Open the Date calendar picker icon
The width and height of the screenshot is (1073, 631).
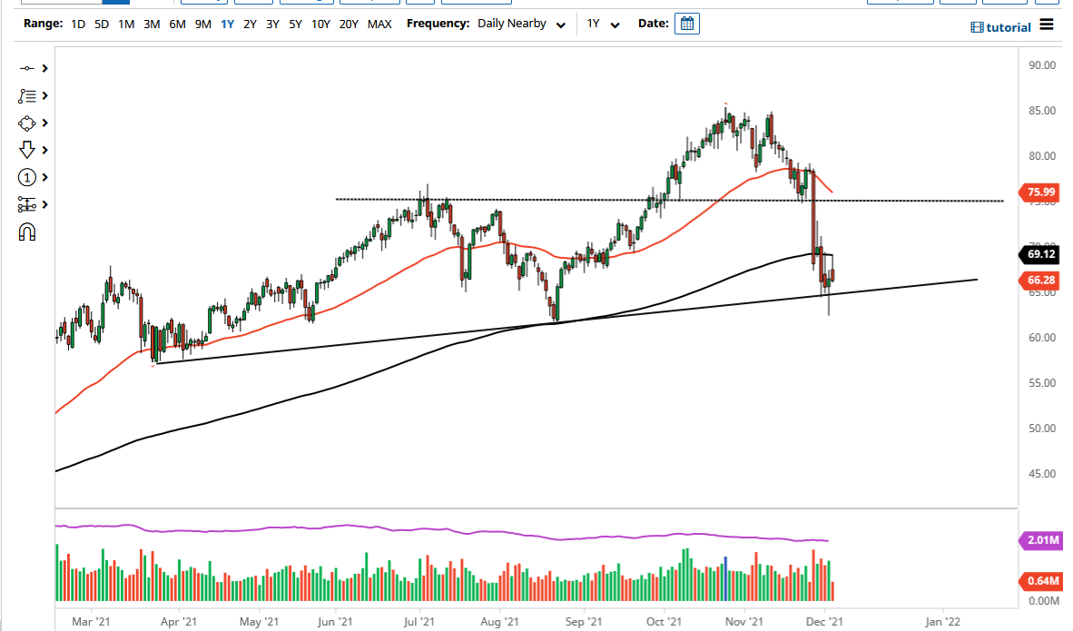(x=687, y=24)
